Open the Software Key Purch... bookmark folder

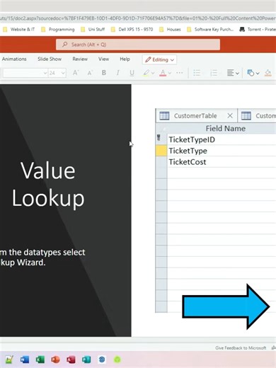point(210,30)
